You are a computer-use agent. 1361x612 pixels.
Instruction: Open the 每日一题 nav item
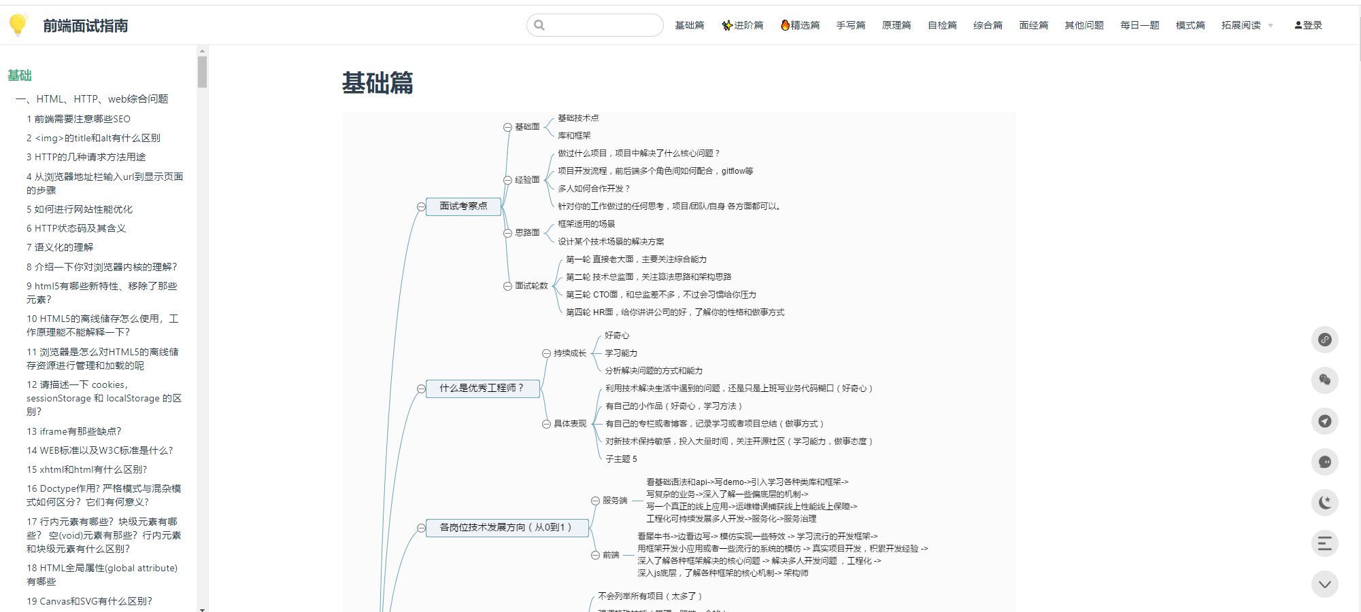tap(1140, 25)
